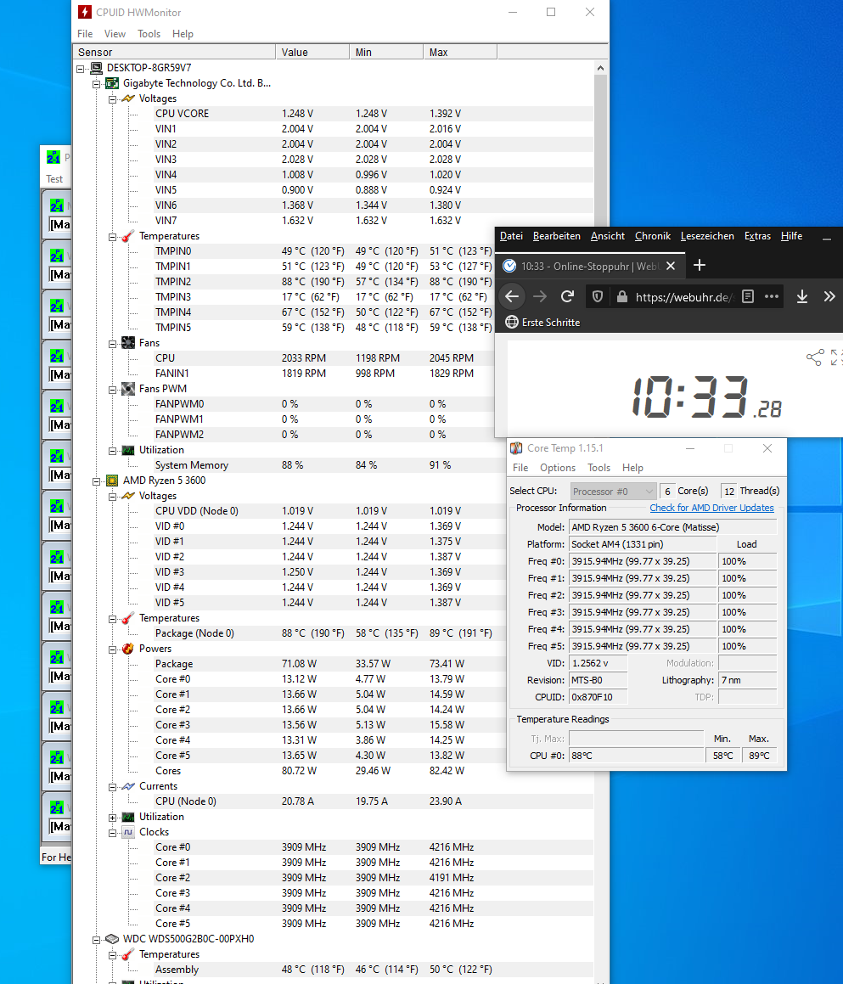This screenshot has height=984, width=843.
Task: Click the DESKTOP-8GR59V7 computer icon
Action: click(96, 68)
